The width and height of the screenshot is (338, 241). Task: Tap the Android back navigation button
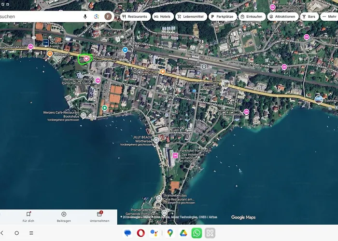(x=2, y=233)
